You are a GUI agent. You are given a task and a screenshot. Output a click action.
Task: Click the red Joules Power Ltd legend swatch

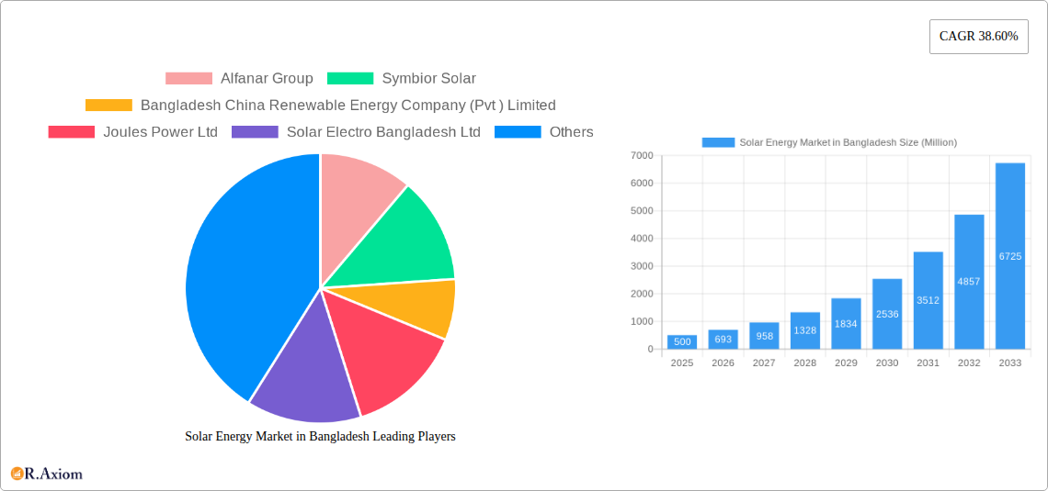click(72, 132)
